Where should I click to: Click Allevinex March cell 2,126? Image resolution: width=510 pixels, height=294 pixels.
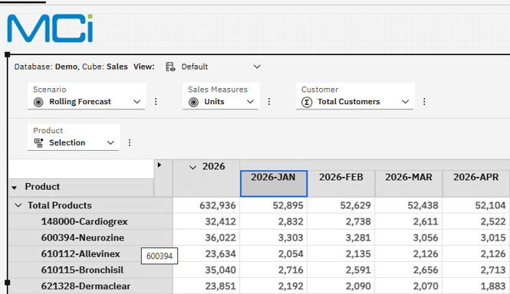pos(409,253)
